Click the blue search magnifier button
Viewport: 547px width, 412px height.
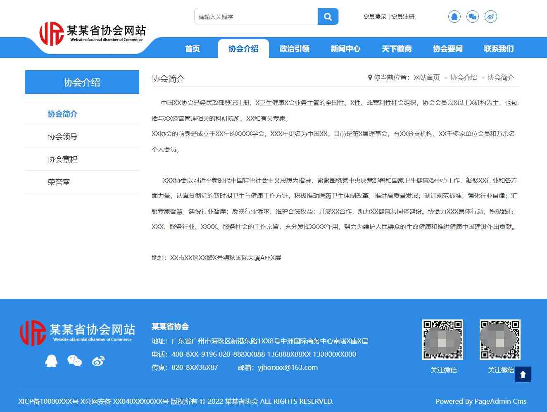click(328, 17)
